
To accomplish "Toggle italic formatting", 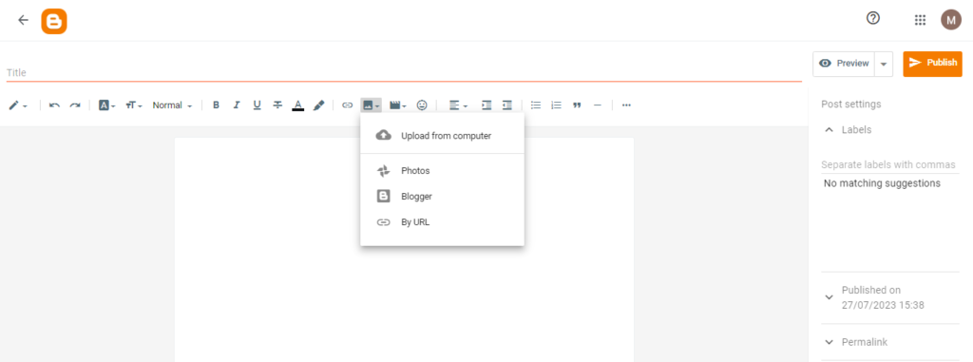I will click(x=237, y=105).
